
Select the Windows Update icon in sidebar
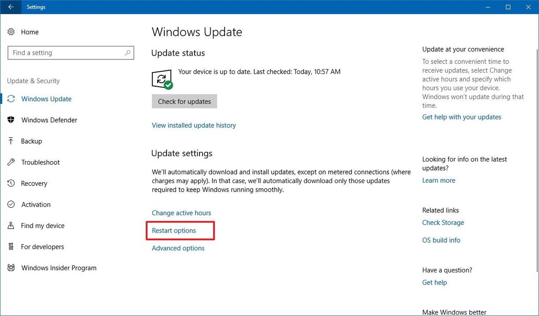12,99
